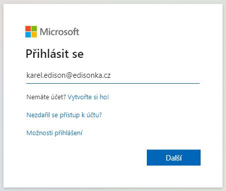Image resolution: width=226 pixels, height=191 pixels.
Task: Click the "Další" button
Action: [x=174, y=158]
